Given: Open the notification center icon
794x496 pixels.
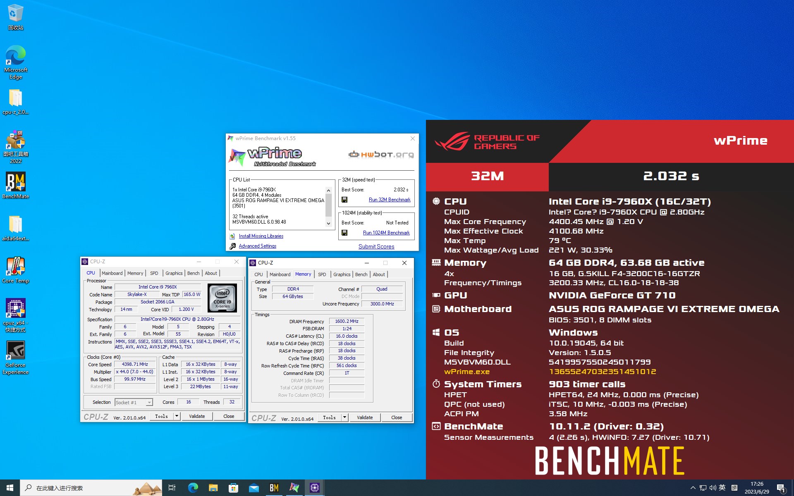Looking at the screenshot, I should tap(781, 488).
